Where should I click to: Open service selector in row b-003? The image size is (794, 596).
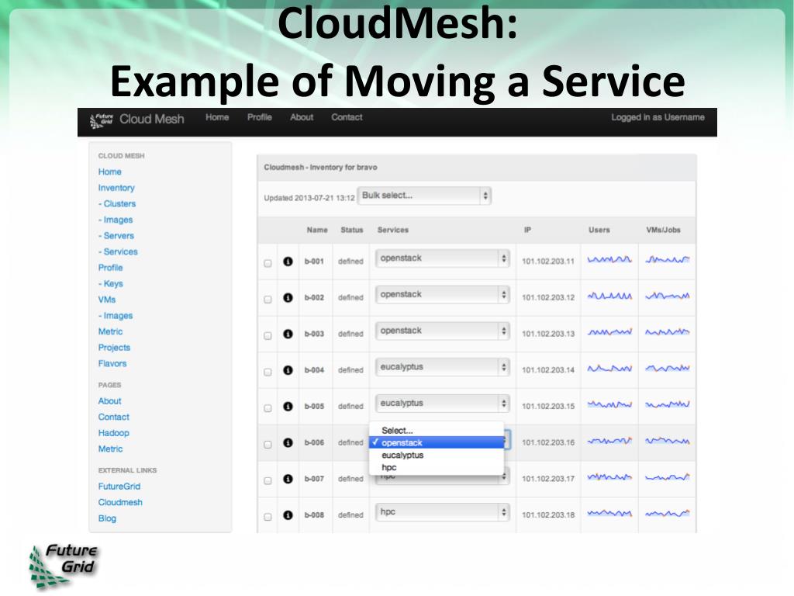(x=442, y=331)
